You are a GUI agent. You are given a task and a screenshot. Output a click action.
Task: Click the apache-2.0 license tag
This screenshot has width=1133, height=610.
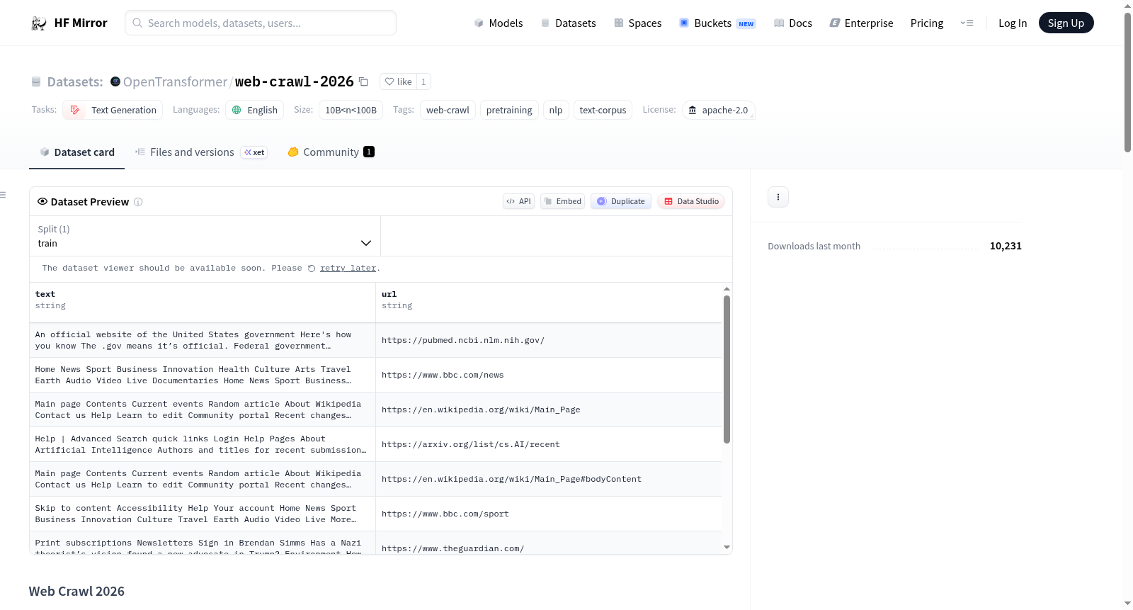point(719,111)
